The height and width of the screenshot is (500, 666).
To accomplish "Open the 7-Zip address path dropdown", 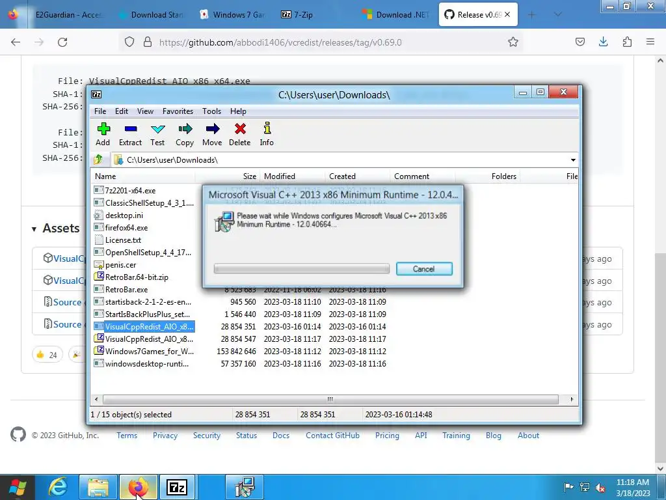I will pos(573,160).
